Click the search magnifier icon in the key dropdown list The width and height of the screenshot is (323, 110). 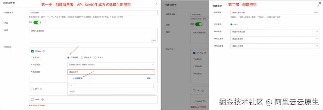[71, 85]
